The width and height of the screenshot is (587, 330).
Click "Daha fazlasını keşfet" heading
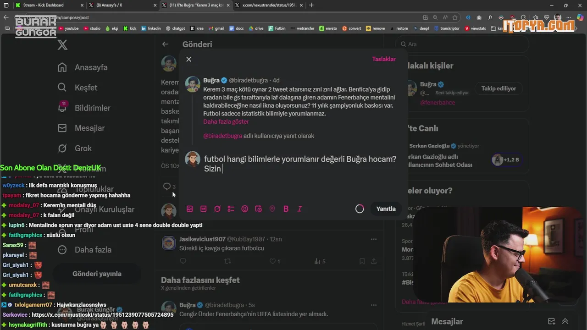point(200,280)
